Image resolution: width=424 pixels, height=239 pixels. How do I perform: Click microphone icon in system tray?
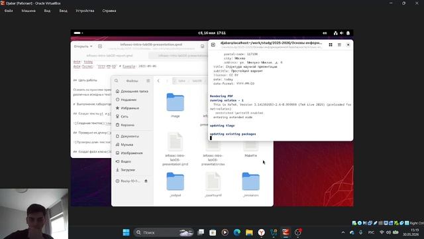(360, 232)
